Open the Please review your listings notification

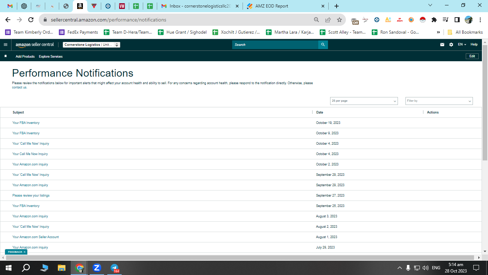(31, 196)
